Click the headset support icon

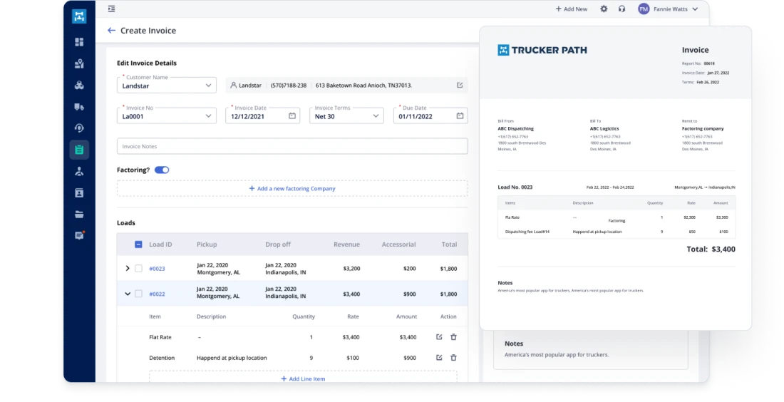click(621, 9)
